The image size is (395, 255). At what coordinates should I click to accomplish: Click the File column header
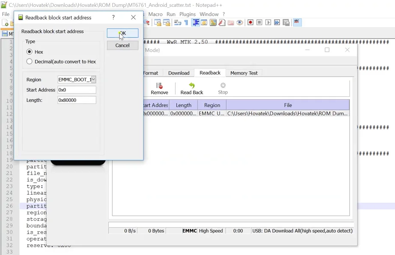click(288, 105)
